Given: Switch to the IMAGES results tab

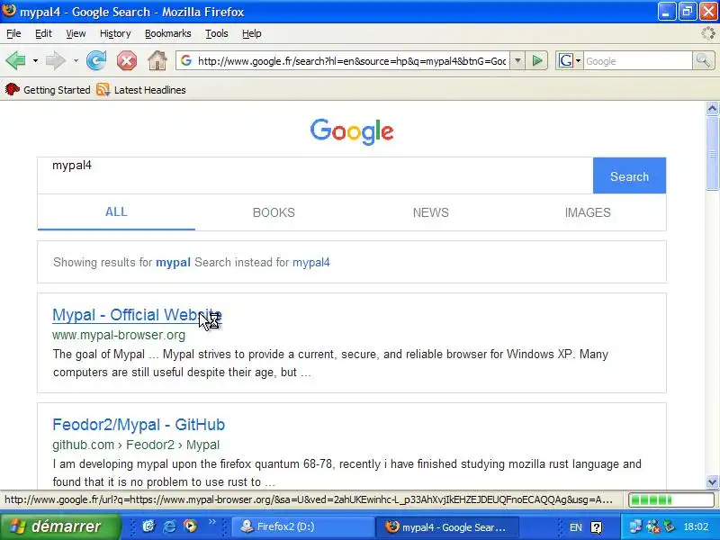Looking at the screenshot, I should coord(588,212).
